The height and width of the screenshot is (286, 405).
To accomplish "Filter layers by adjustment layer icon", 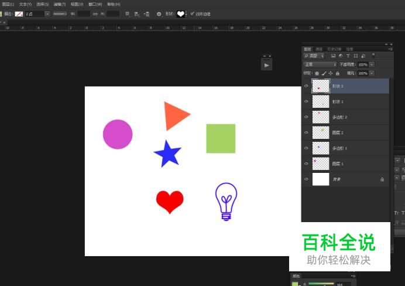I will (x=341, y=56).
